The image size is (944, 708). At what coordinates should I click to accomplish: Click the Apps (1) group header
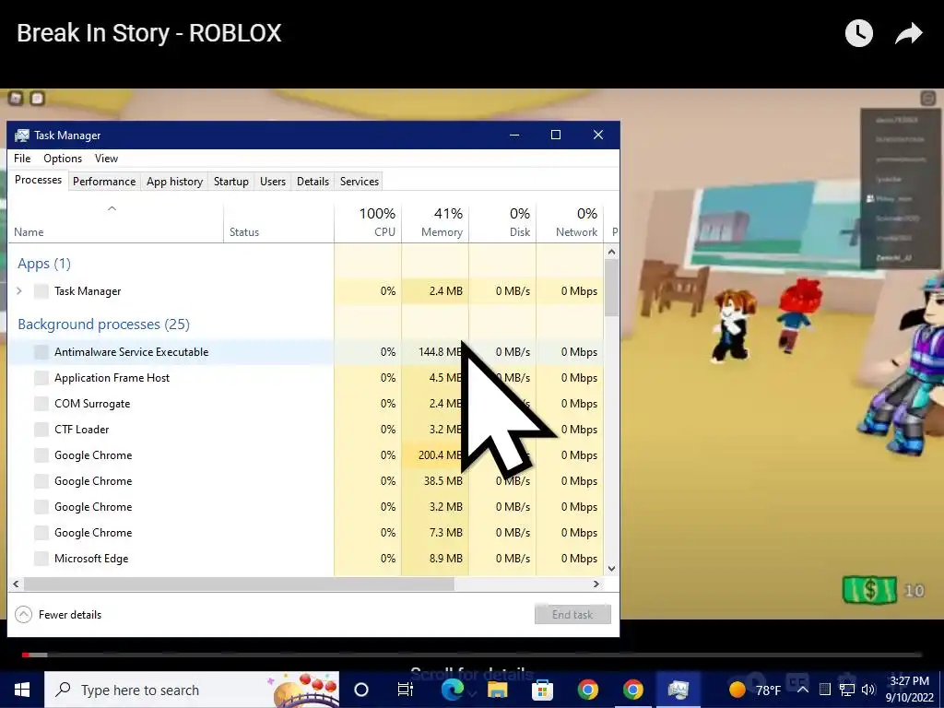pyautogui.click(x=44, y=264)
